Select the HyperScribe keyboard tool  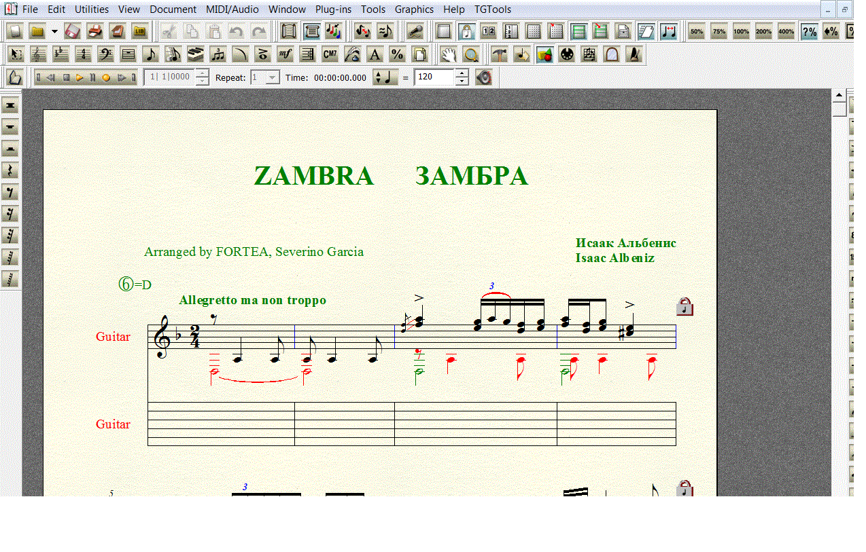[195, 54]
